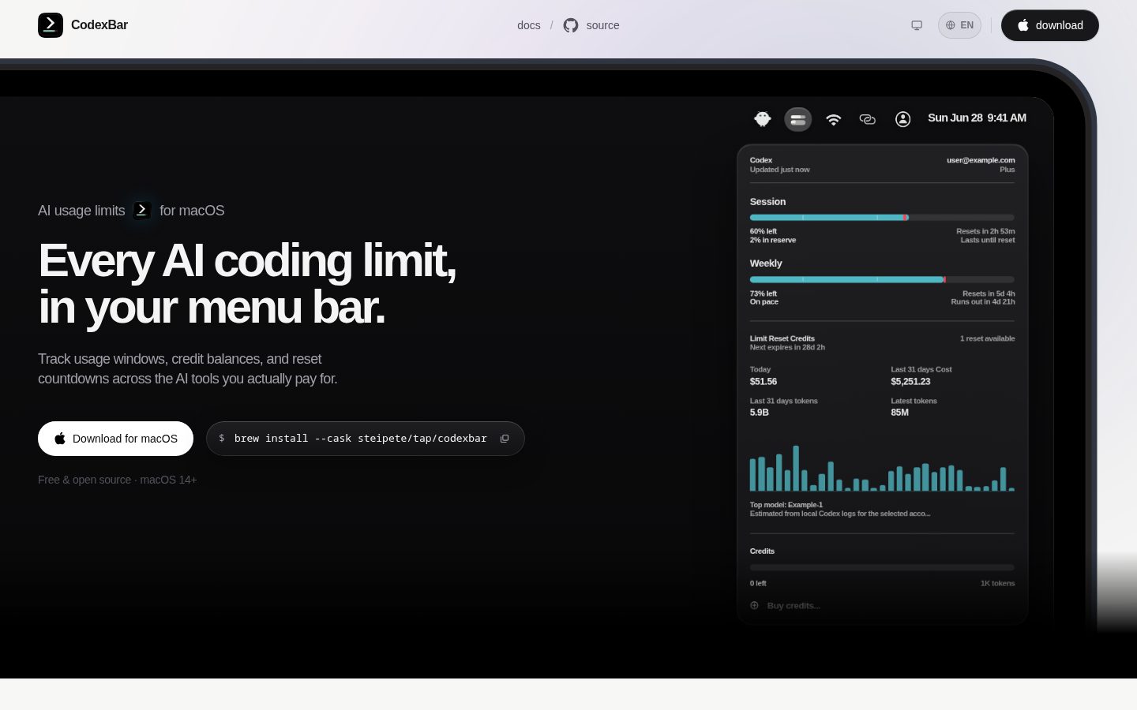Click the token usage bar chart
Image resolution: width=1137 pixels, height=710 pixels.
point(882,468)
